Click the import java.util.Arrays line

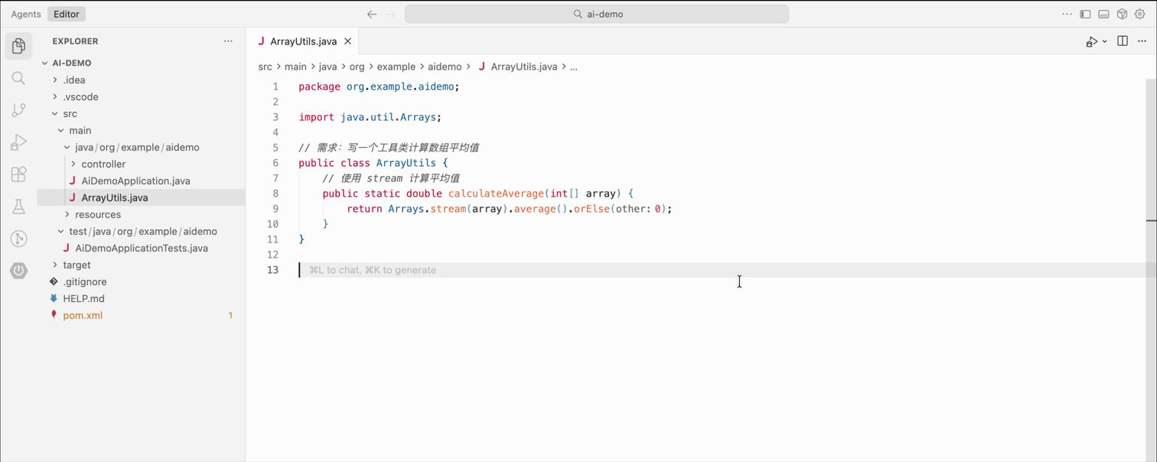(370, 117)
